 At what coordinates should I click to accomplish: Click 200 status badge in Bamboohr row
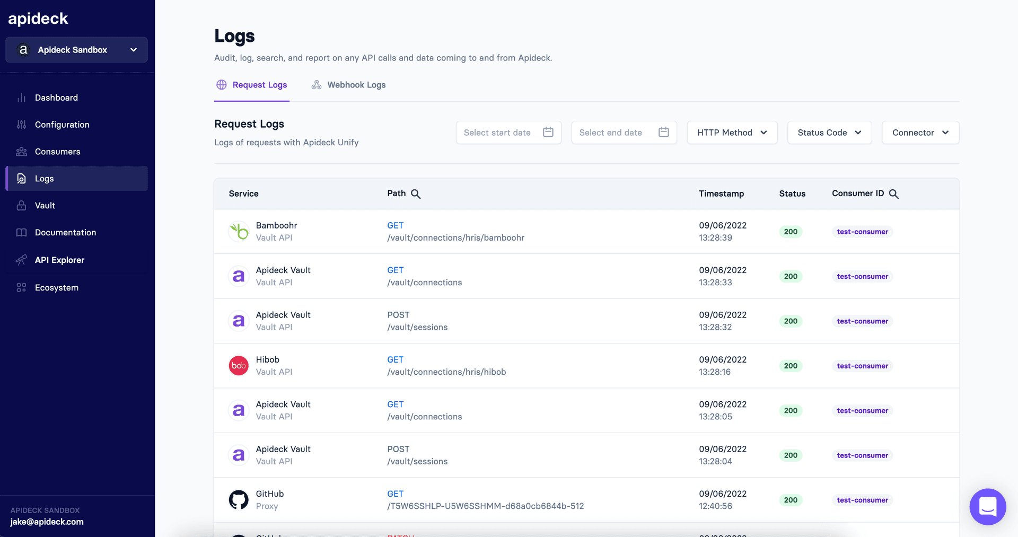(x=791, y=232)
